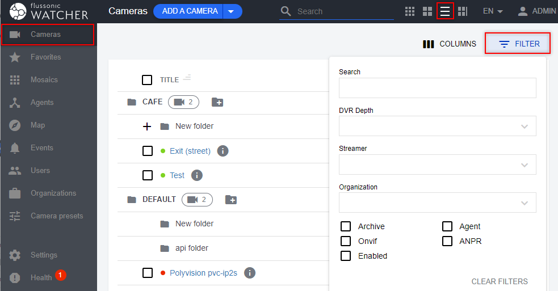Open Camera presets from the sidebar
This screenshot has height=291, width=558.
tap(56, 216)
